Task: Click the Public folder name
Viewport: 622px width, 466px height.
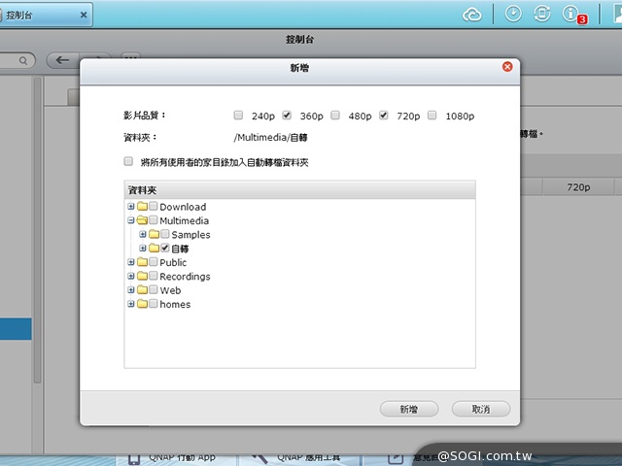Action: point(173,262)
